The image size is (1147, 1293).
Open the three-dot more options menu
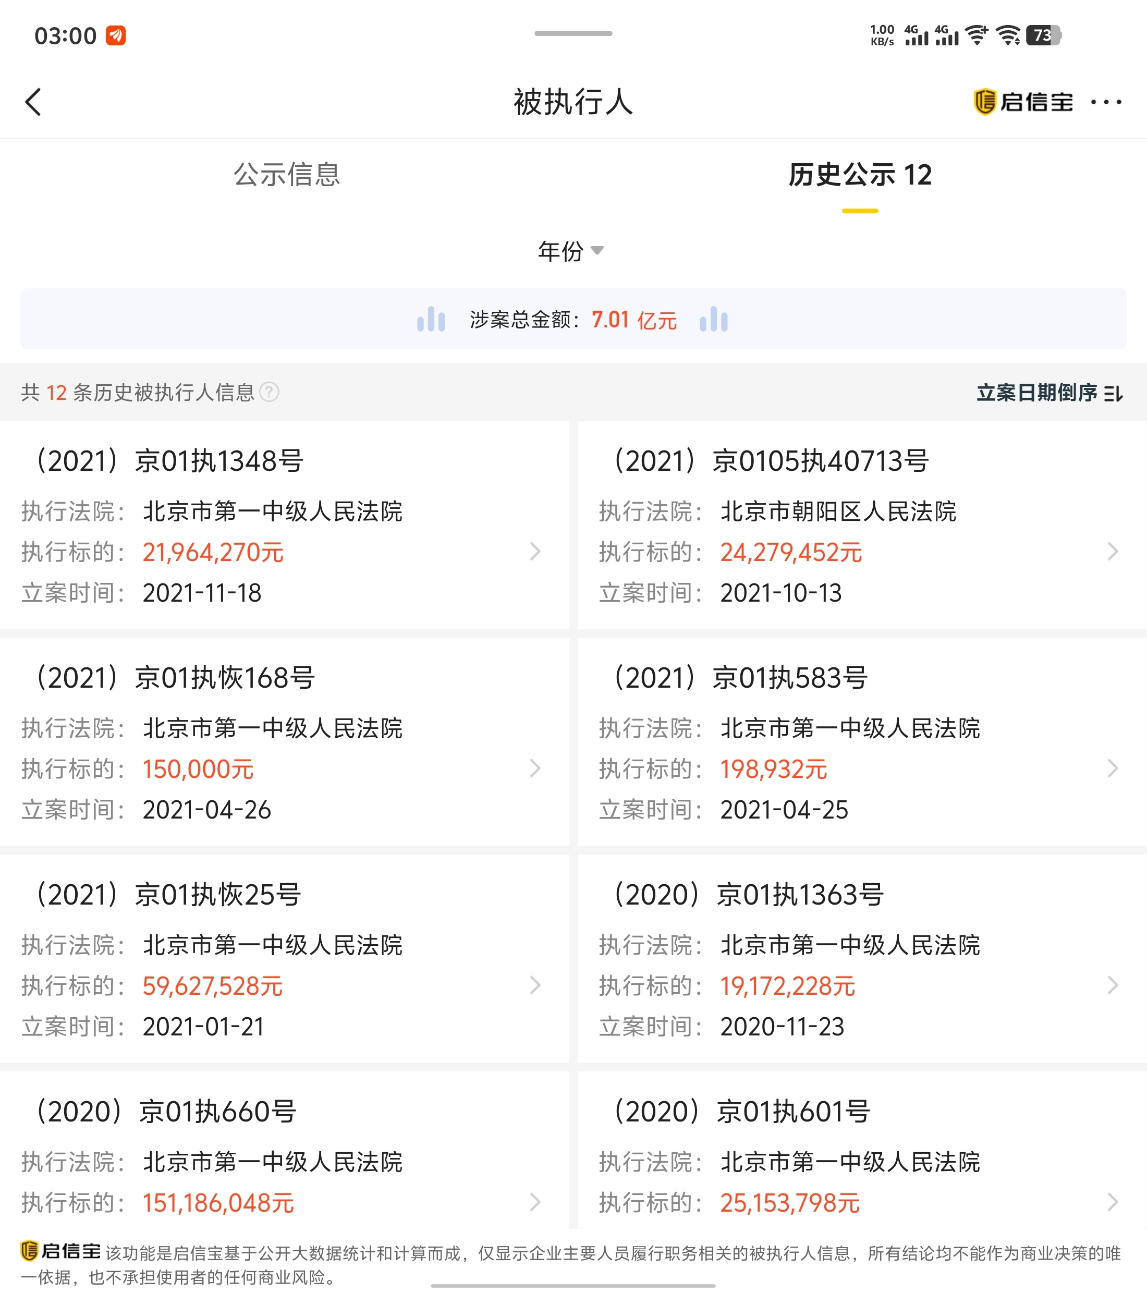1106,102
